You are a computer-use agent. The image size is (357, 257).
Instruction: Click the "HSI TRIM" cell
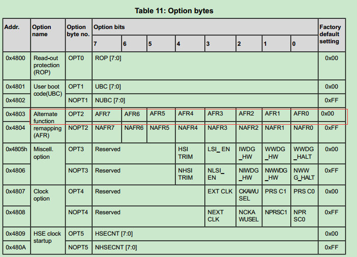tap(185, 153)
